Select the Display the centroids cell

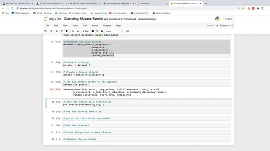pyautogui.click(x=146, y=139)
